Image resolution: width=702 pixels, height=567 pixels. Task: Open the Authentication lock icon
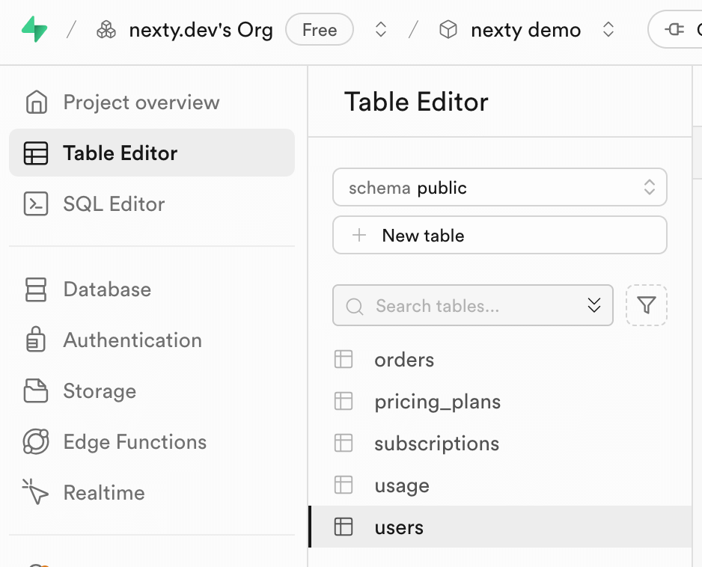[x=36, y=340]
